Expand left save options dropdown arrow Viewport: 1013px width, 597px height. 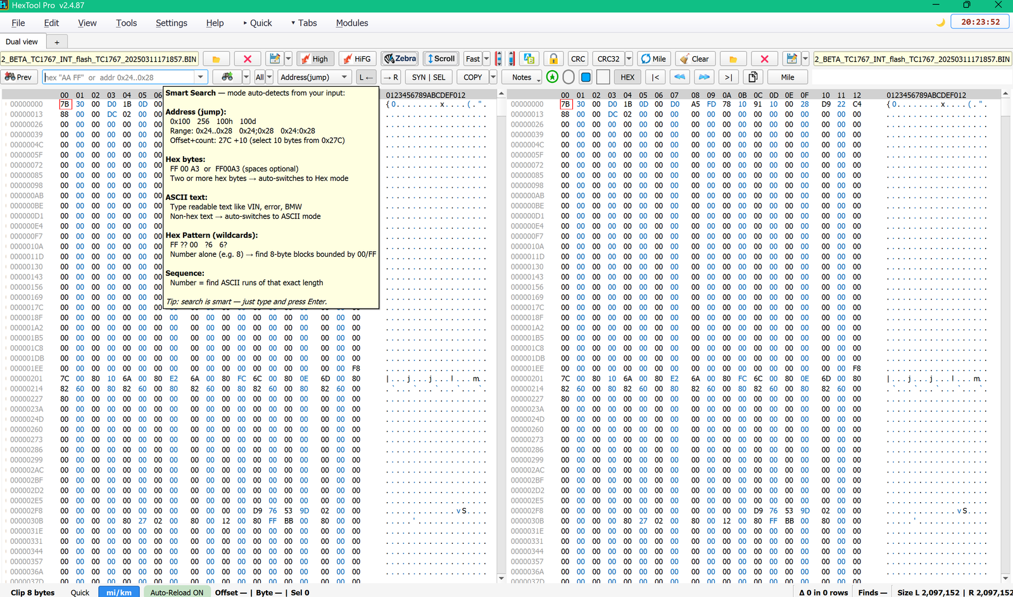click(288, 59)
